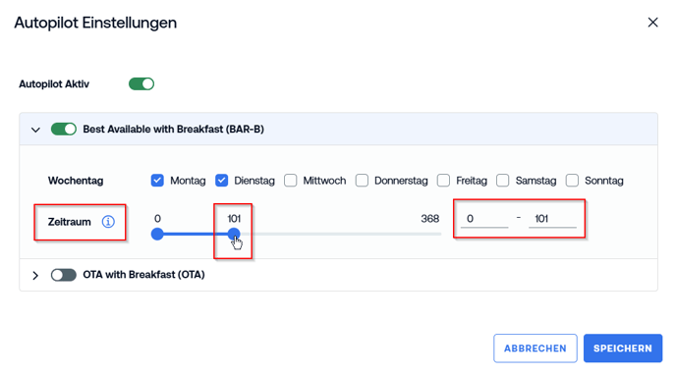Click the Zeitraum slider's left handle at 0

pos(157,234)
